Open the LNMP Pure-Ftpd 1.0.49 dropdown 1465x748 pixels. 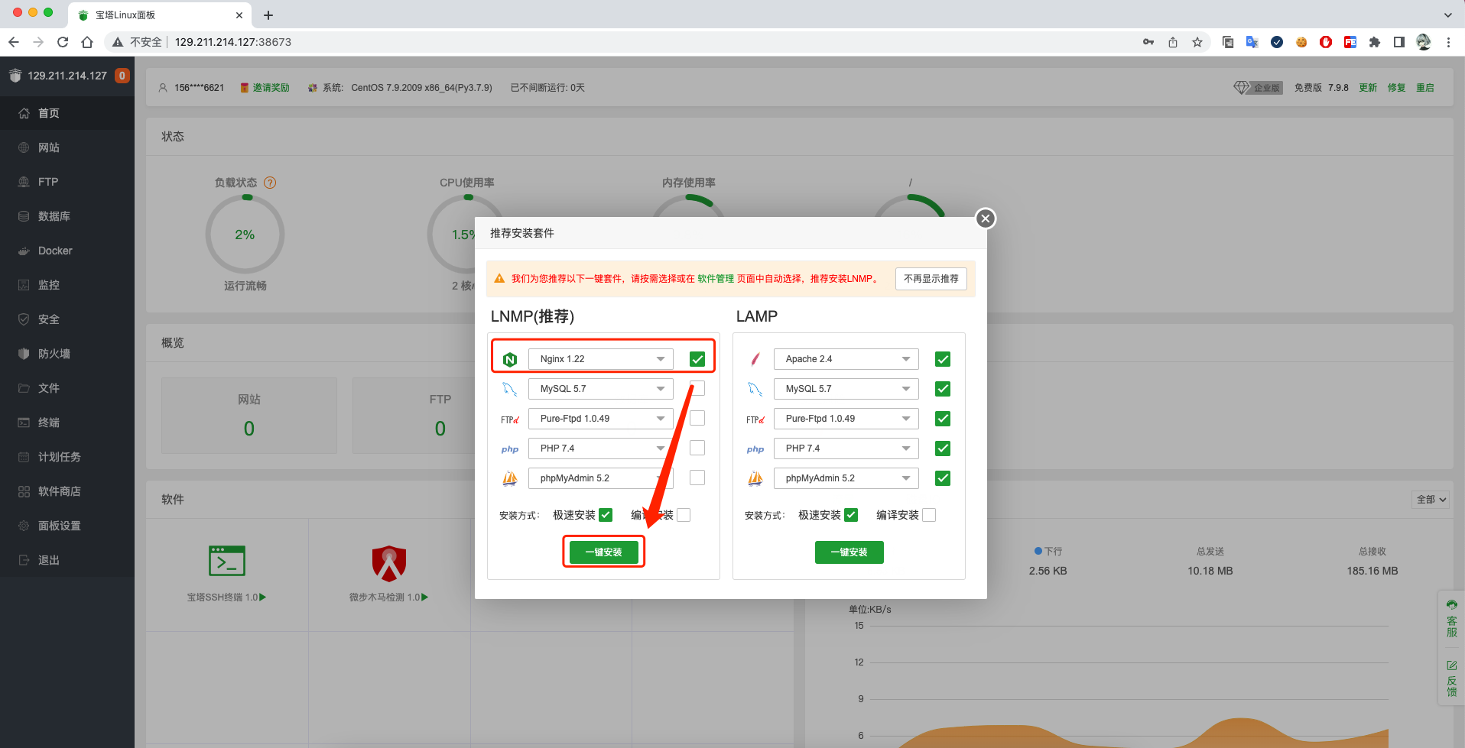pos(601,419)
